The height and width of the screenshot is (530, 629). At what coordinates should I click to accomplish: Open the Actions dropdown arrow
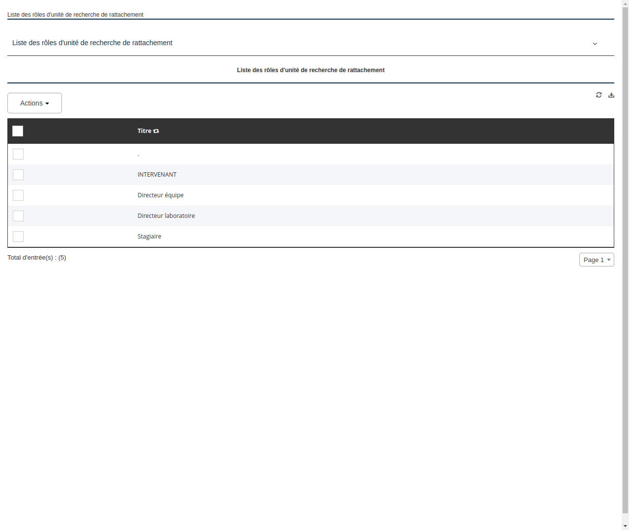[48, 103]
